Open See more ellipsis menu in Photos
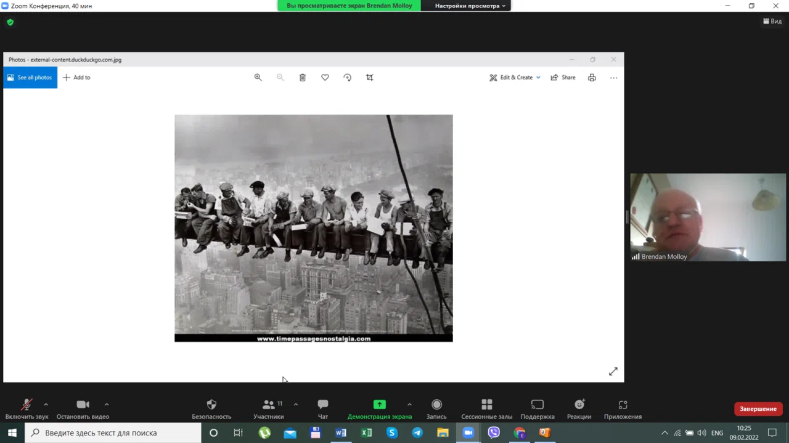Viewport: 789px width, 443px height. pyautogui.click(x=613, y=78)
